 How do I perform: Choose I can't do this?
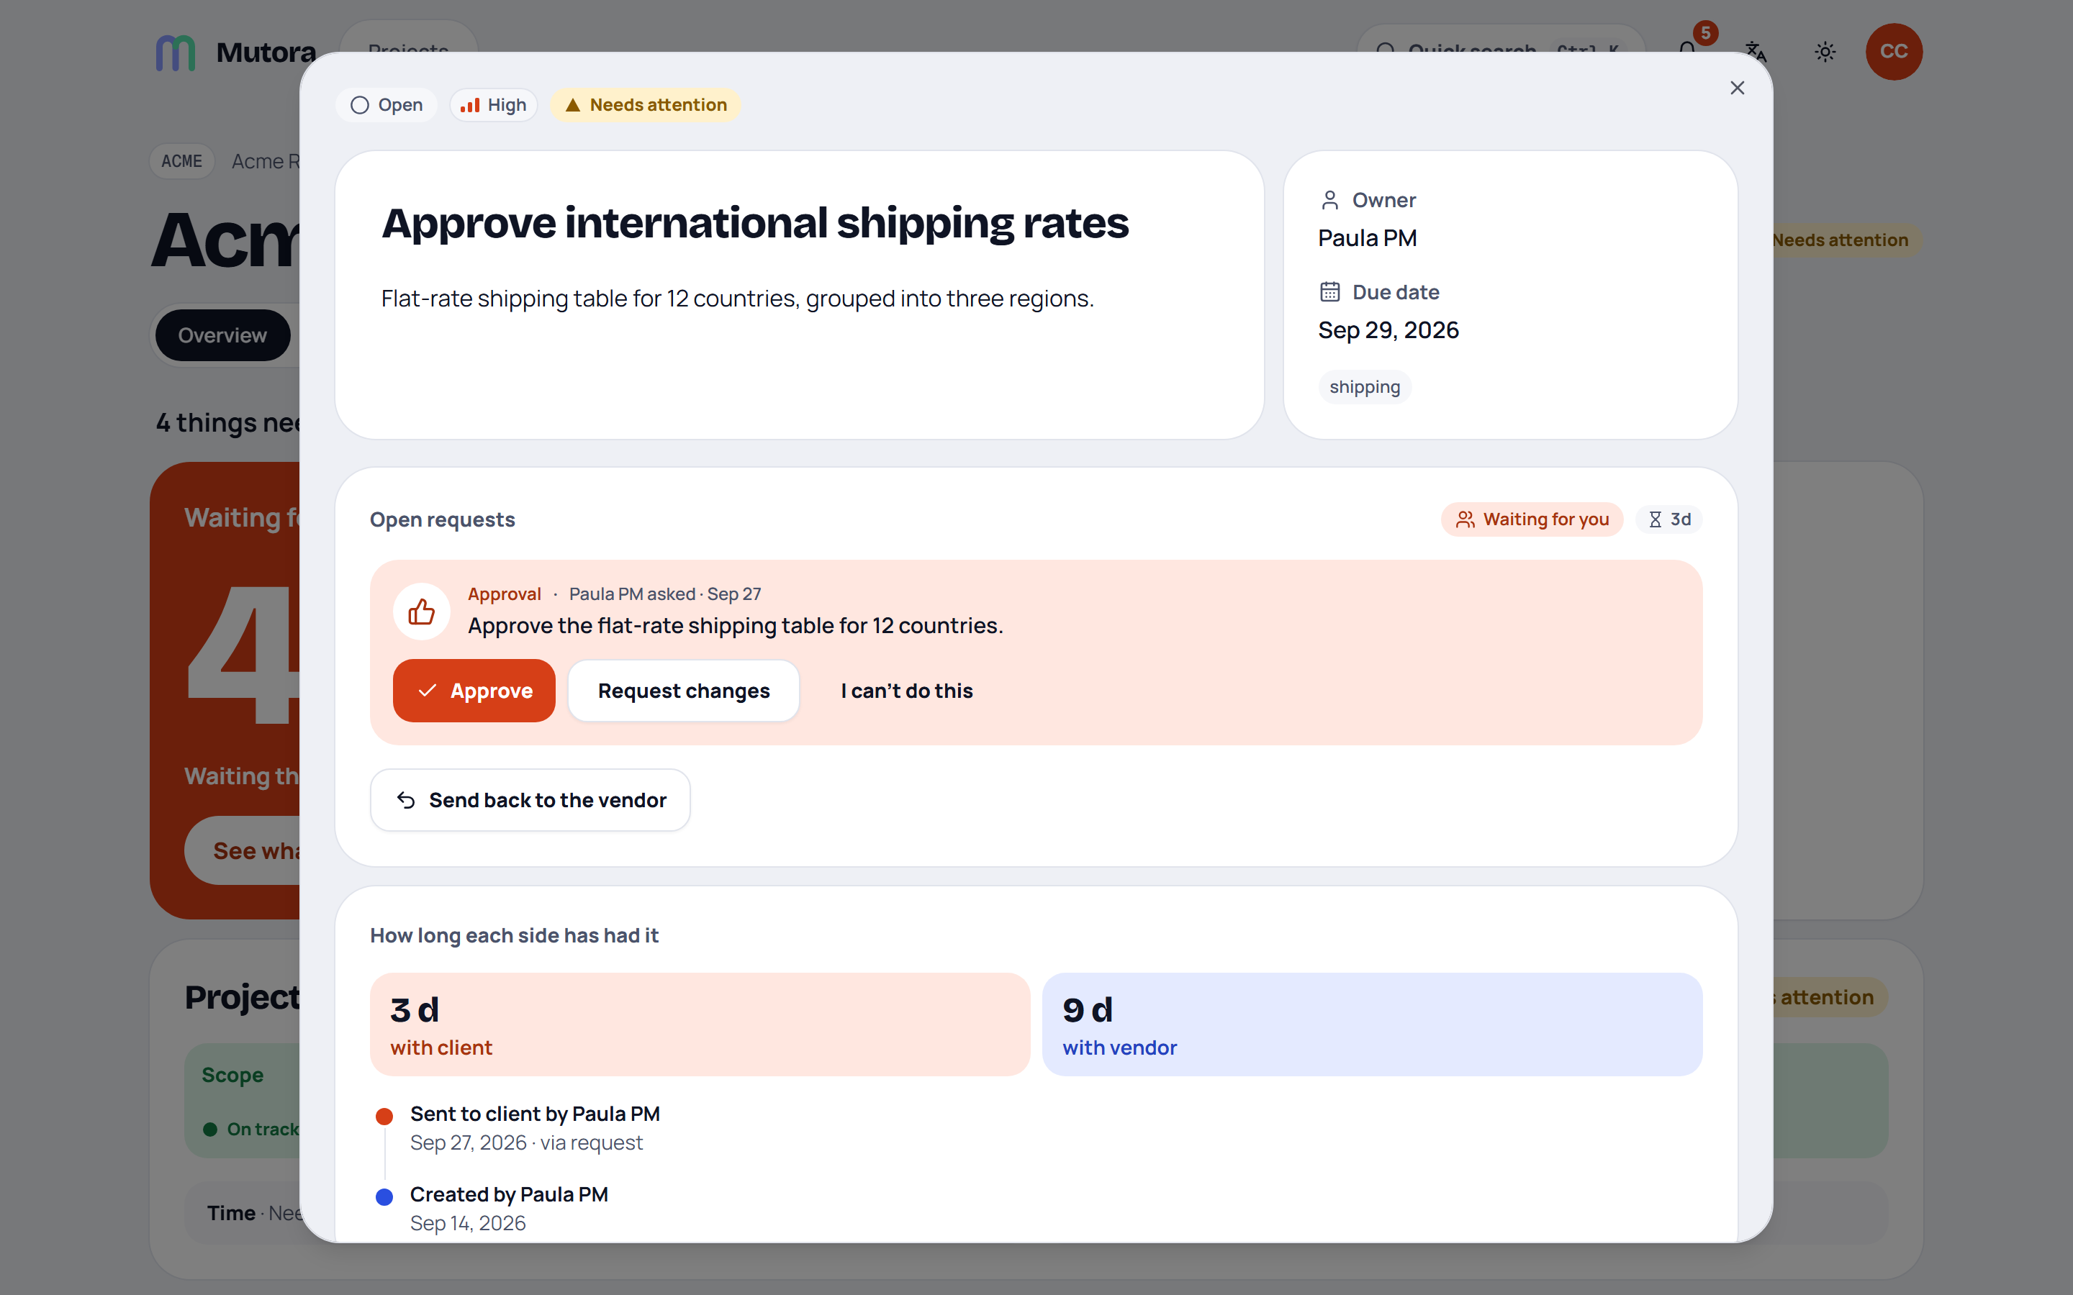coord(906,691)
